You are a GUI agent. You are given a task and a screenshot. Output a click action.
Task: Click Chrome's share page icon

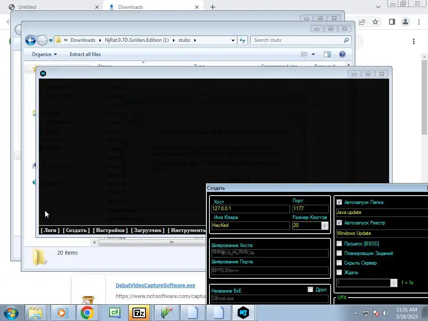pyautogui.click(x=362, y=22)
